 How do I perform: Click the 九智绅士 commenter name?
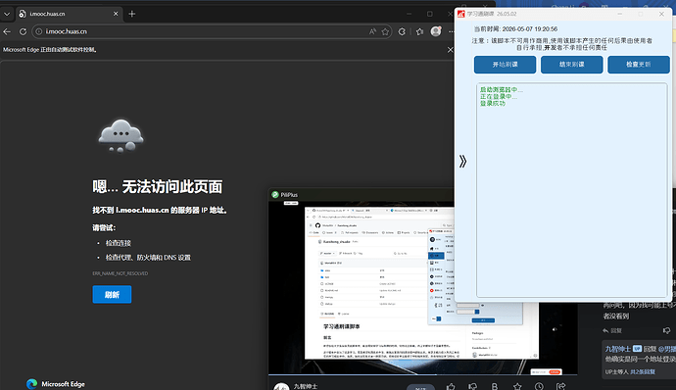(x=618, y=349)
